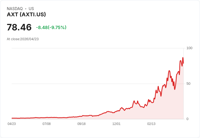This screenshot has height=138, width=200.
Task: Click the current price 78.46
Action: [x=19, y=27]
